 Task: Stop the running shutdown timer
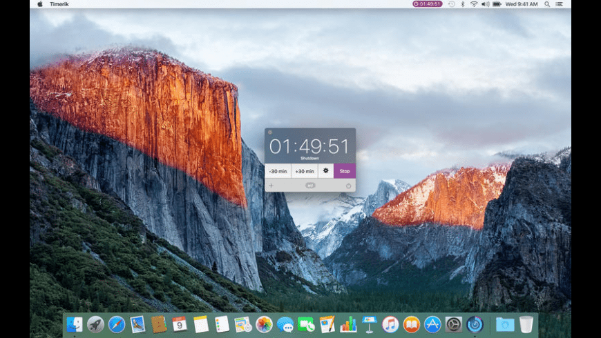point(345,171)
